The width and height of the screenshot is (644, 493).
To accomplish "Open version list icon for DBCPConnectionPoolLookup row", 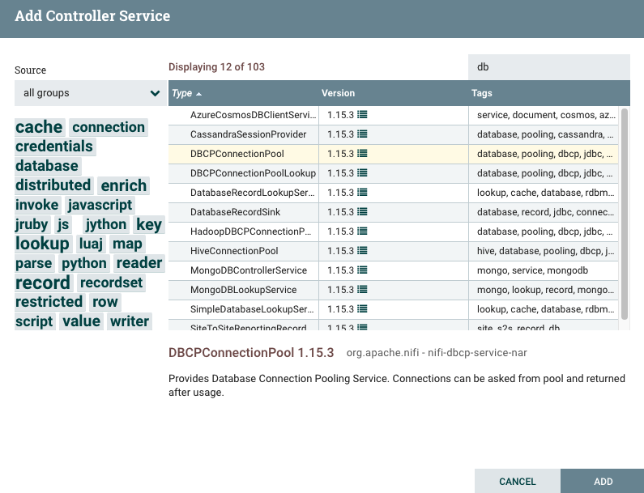I will (x=362, y=173).
